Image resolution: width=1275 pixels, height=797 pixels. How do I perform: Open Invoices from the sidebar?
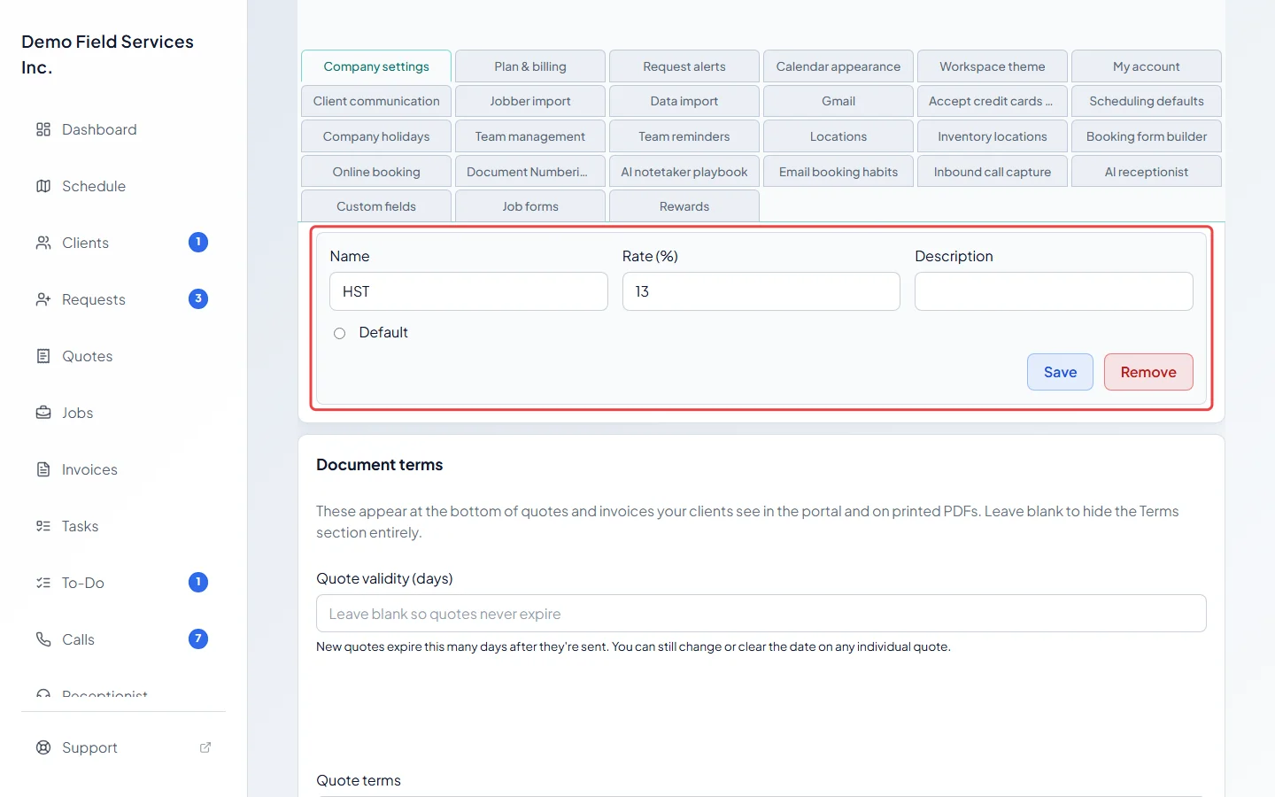89,469
